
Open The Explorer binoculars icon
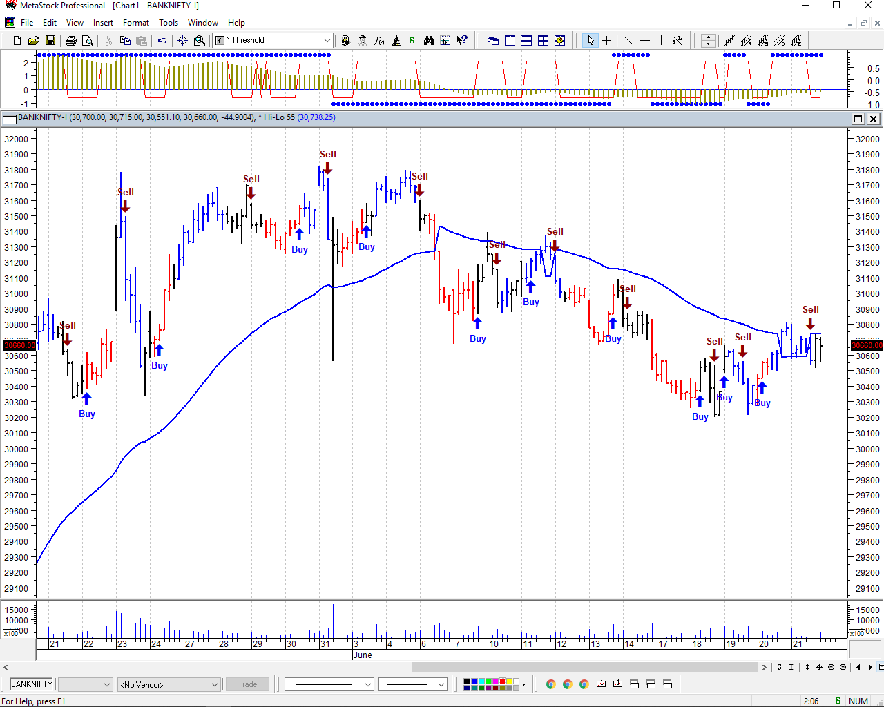point(429,41)
